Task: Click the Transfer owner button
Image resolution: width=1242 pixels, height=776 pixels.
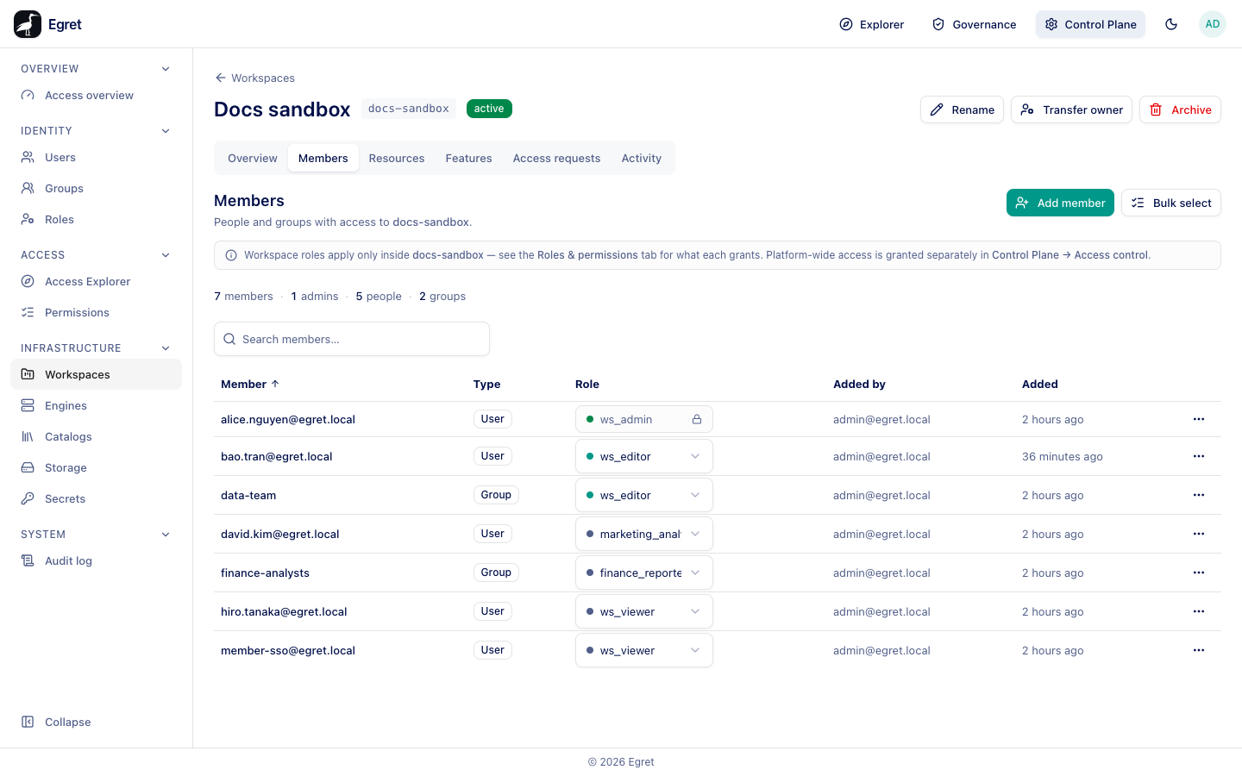Action: 1071,110
